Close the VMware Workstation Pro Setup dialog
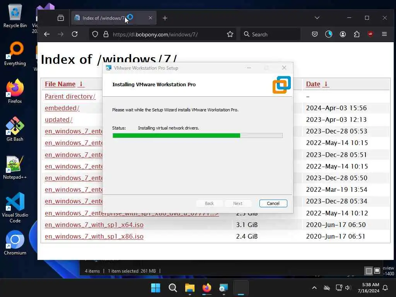This screenshot has width=396, height=297. [x=284, y=68]
